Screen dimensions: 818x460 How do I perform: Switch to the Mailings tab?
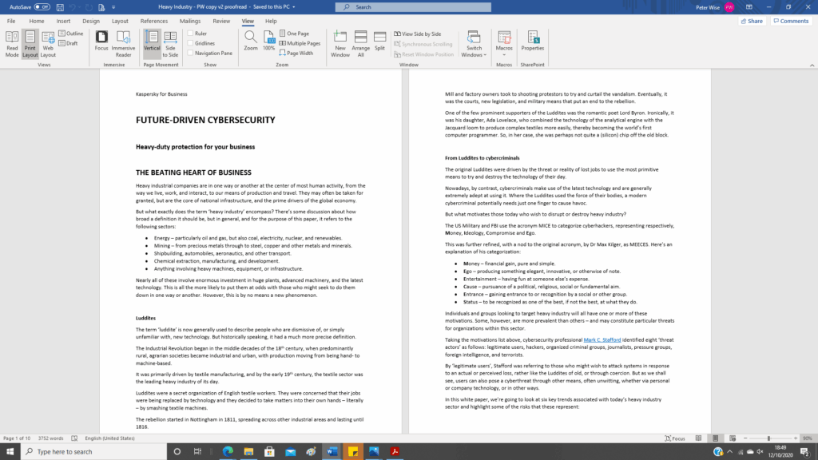click(190, 21)
